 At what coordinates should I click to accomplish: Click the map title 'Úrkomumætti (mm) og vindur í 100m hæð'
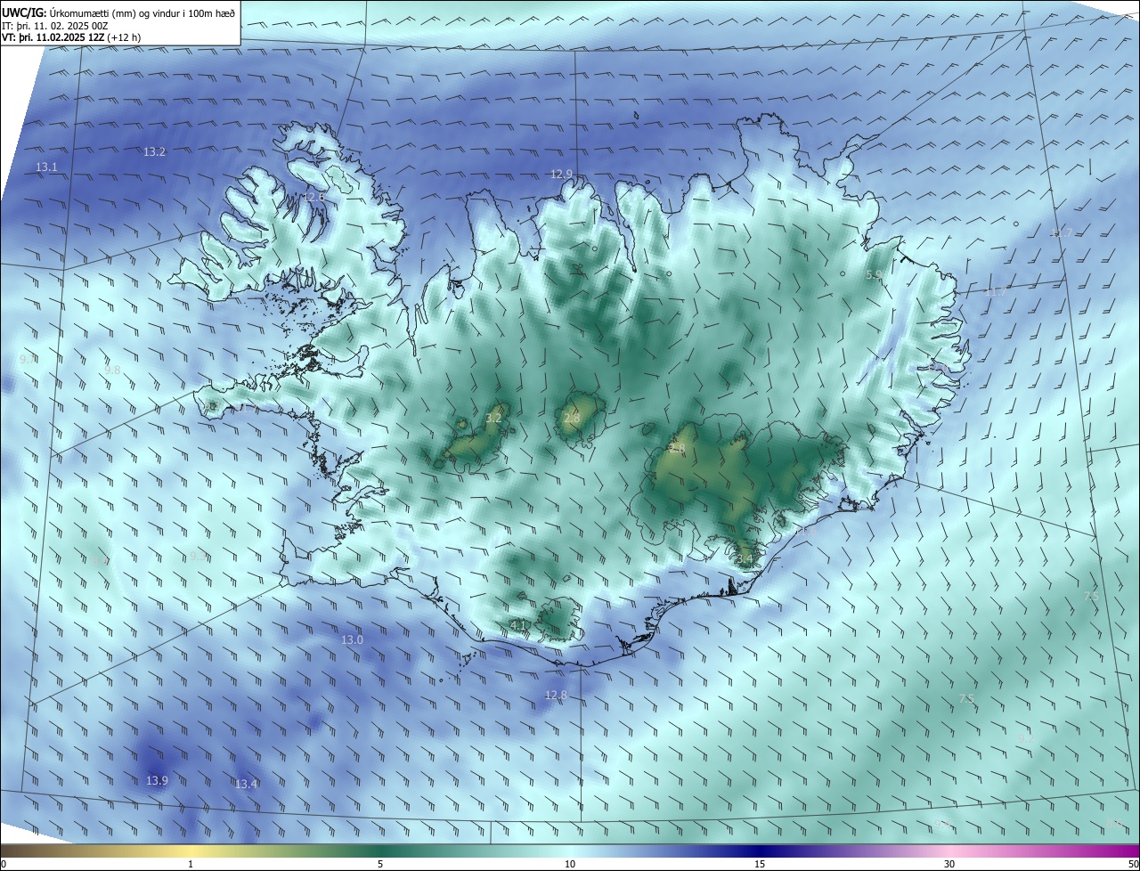click(142, 12)
